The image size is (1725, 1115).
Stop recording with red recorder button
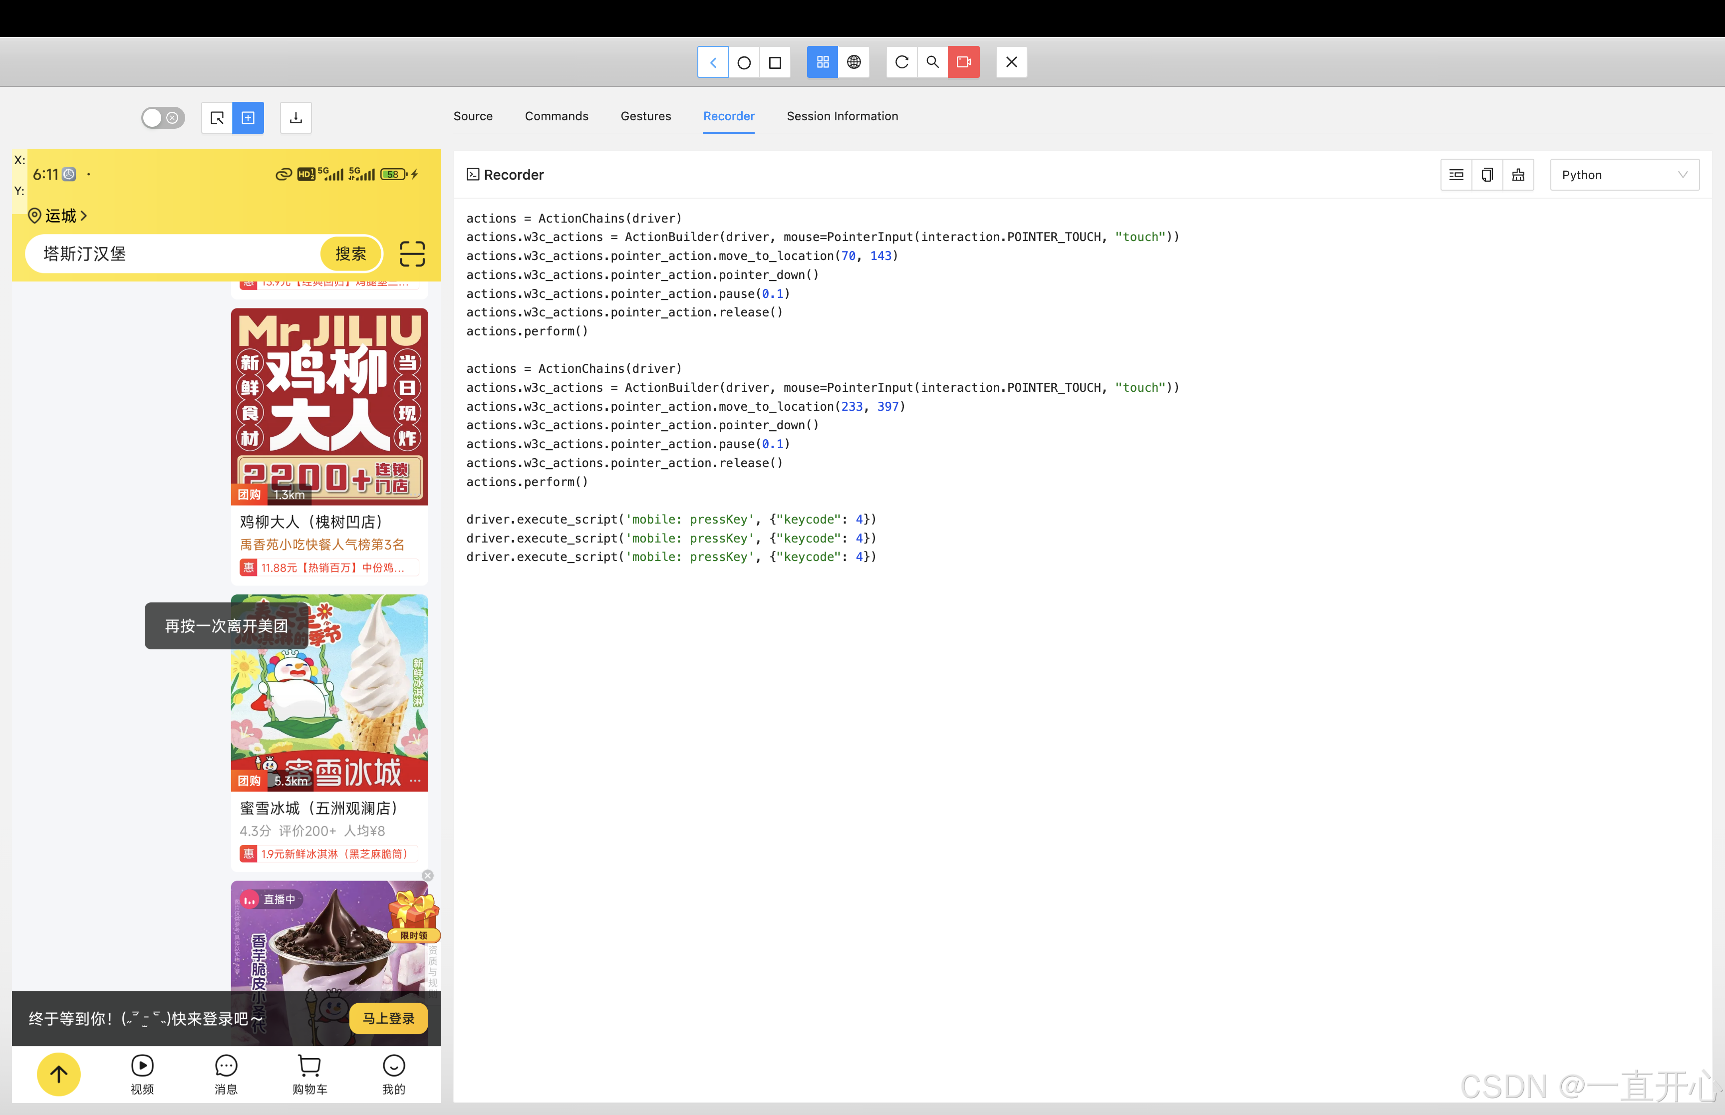point(963,62)
